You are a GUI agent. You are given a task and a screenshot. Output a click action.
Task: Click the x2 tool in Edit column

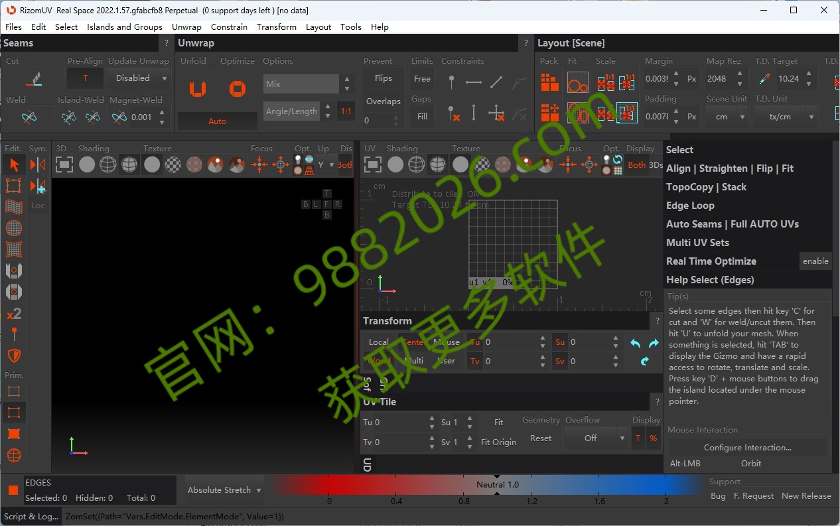pyautogui.click(x=14, y=314)
